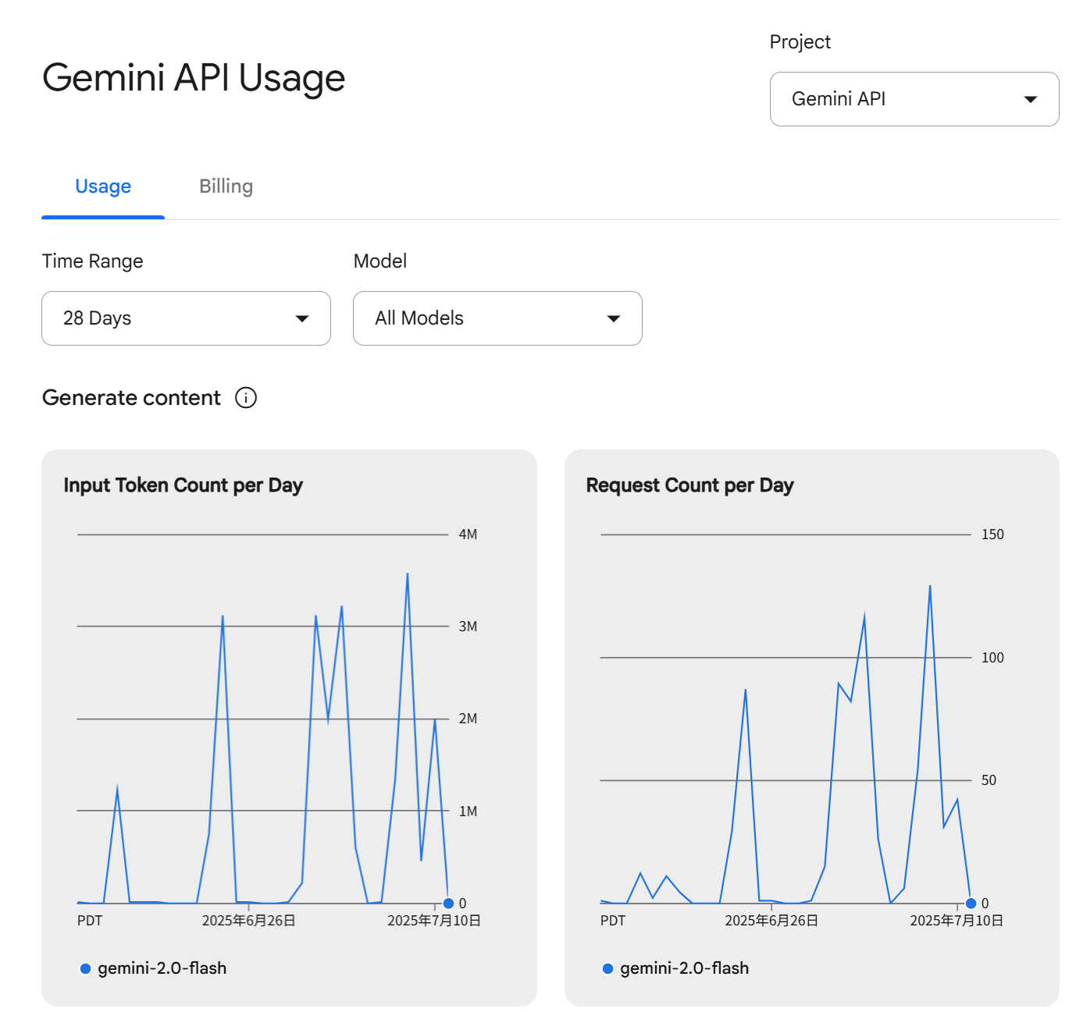Image resolution: width=1076 pixels, height=1012 pixels.
Task: Click the 50 axis label
Action: point(989,780)
